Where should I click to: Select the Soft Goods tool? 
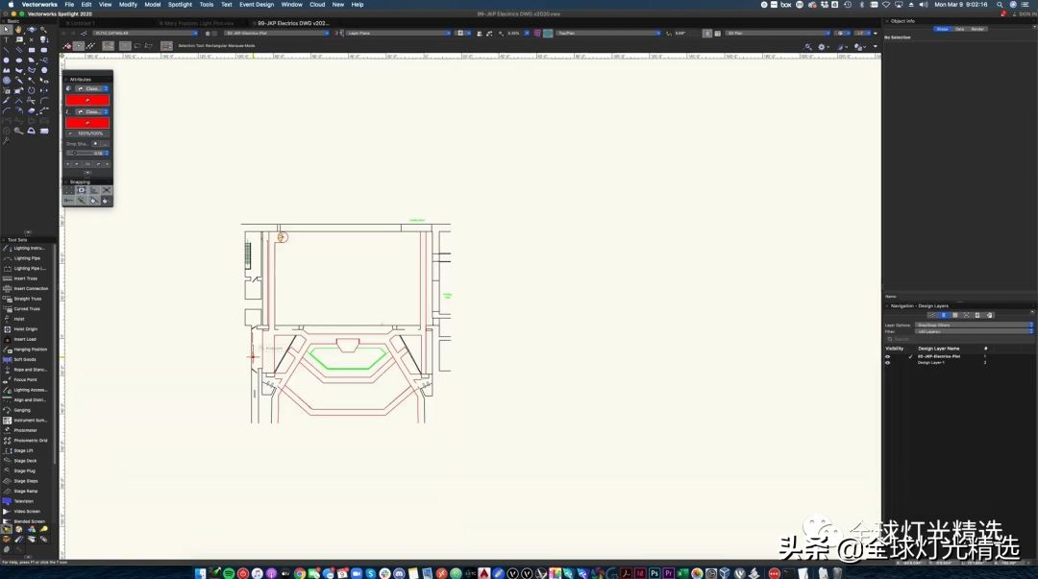(x=25, y=359)
